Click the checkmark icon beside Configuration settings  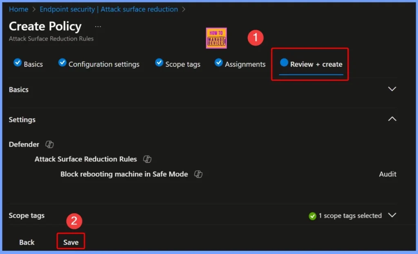point(62,62)
